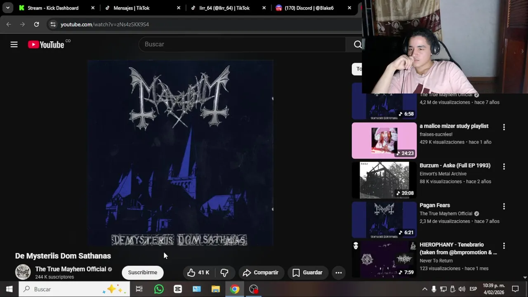Click the page scrollbar down arrow
The width and height of the screenshot is (528, 297).
pyautogui.click(x=525, y=278)
